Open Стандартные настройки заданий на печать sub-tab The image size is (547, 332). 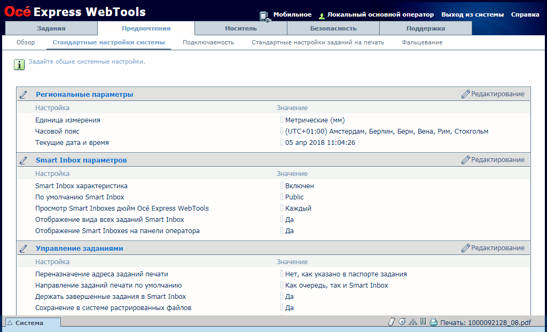coord(318,42)
